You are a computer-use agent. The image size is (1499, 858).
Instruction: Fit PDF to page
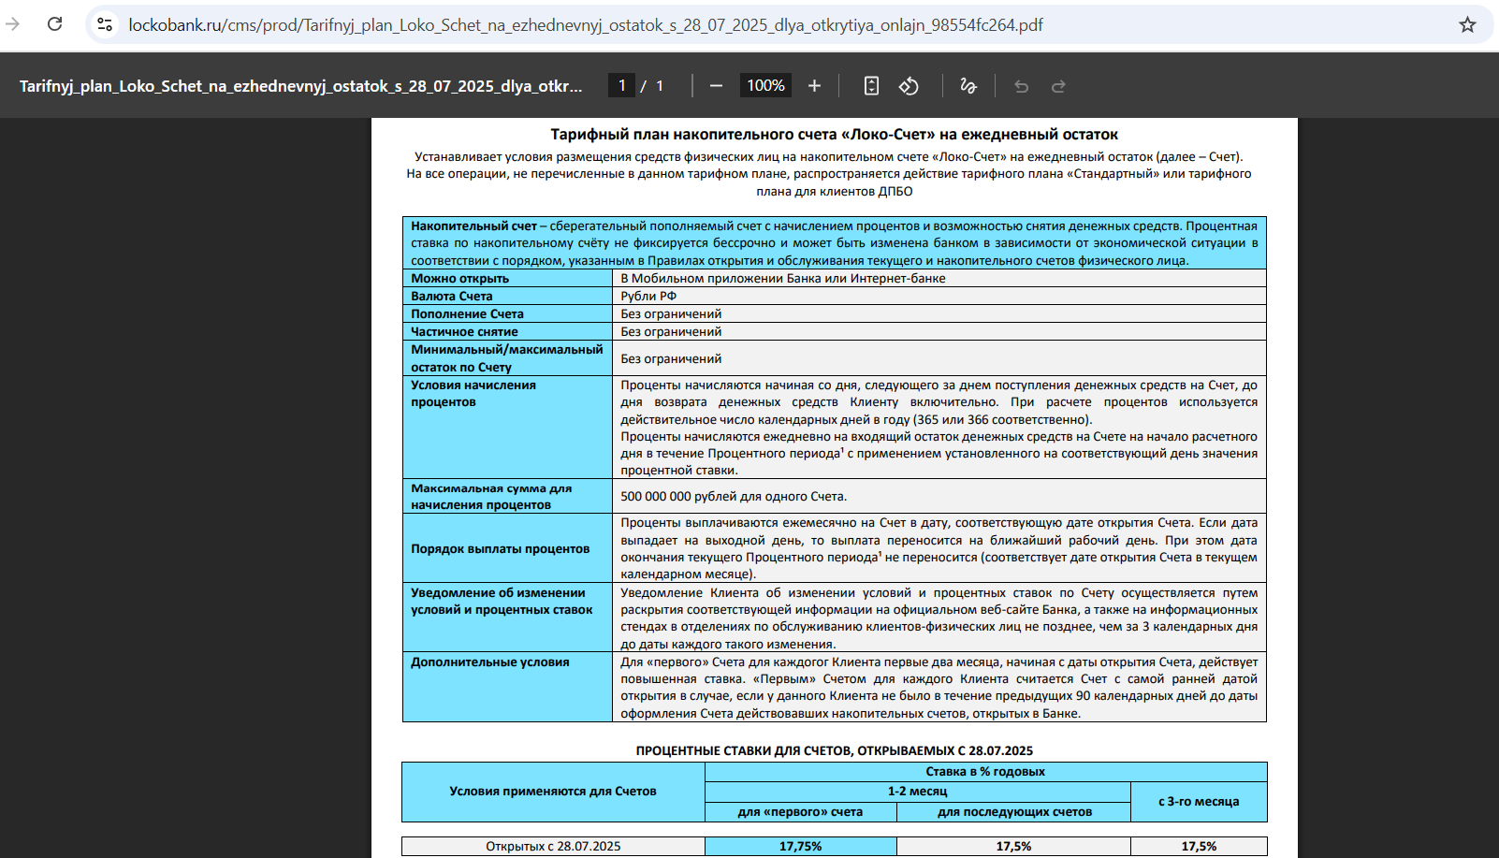point(871,86)
